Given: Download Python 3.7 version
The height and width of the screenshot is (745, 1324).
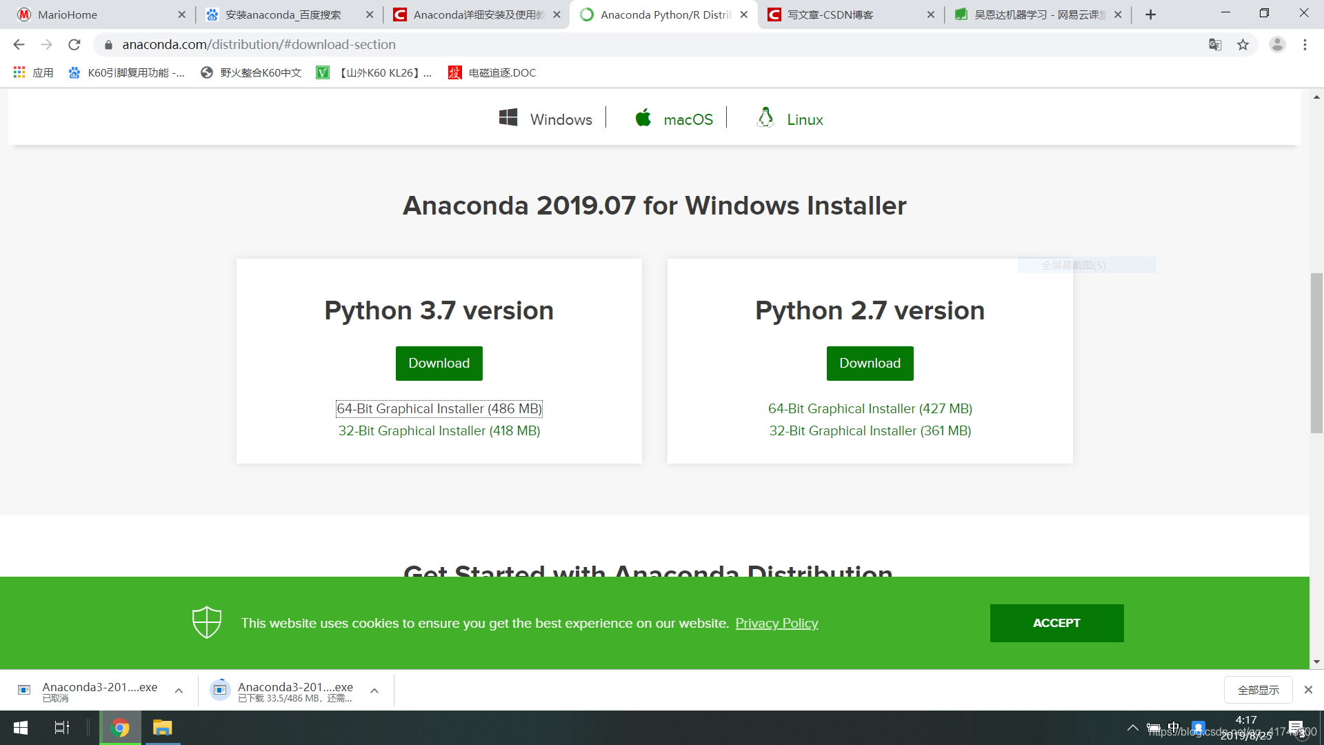Looking at the screenshot, I should coord(439,363).
